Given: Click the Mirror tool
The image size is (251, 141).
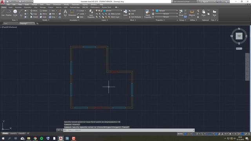Looking at the screenshot, I should coord(44,14).
